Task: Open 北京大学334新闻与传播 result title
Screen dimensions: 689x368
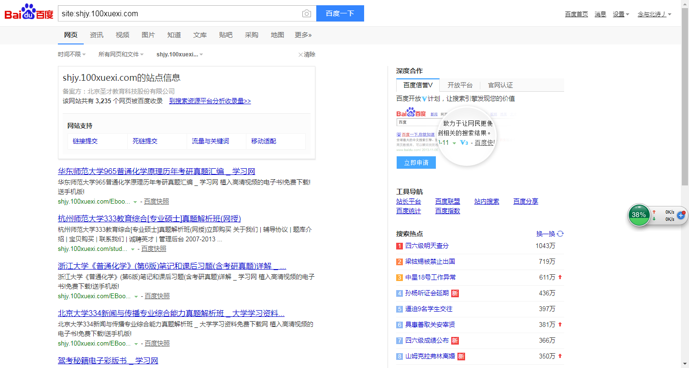Action: click(x=171, y=314)
